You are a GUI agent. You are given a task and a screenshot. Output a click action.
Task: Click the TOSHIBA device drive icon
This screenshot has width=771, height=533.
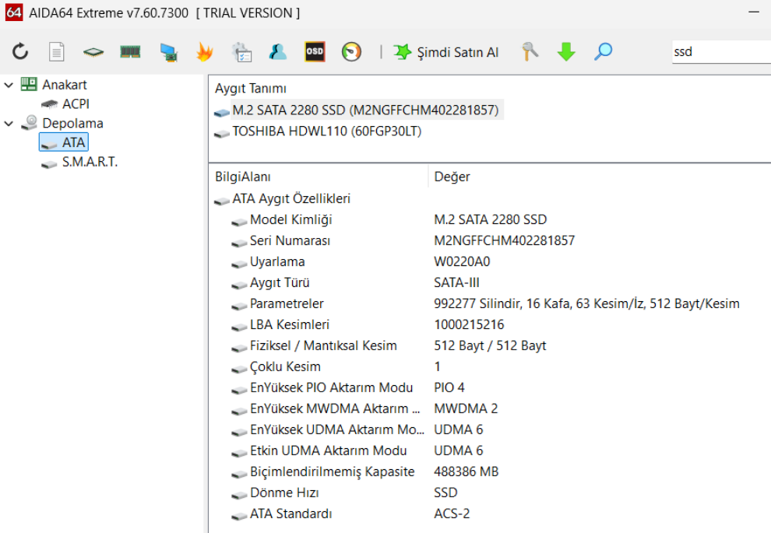tap(222, 133)
